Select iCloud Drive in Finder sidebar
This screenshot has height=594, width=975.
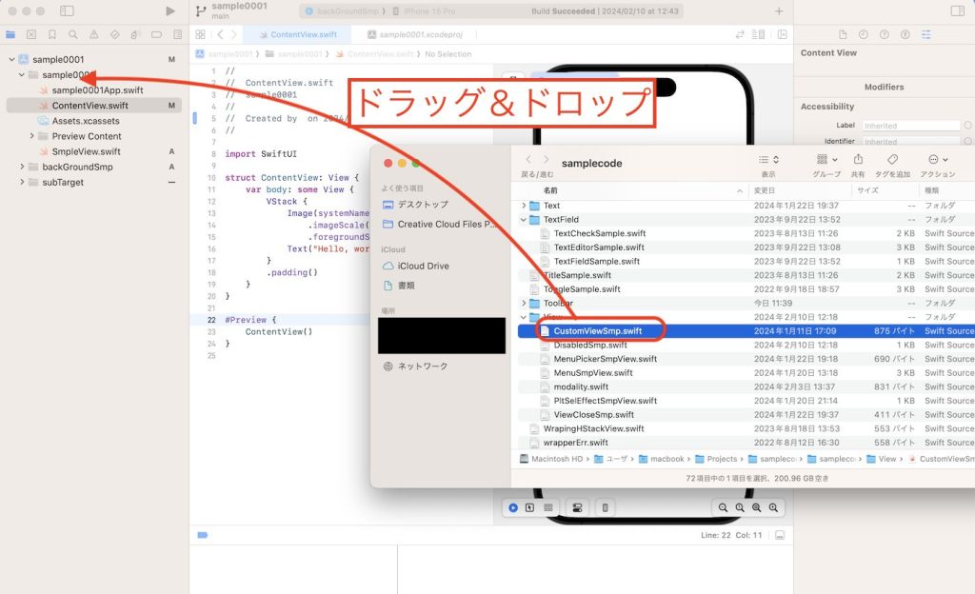(x=424, y=266)
